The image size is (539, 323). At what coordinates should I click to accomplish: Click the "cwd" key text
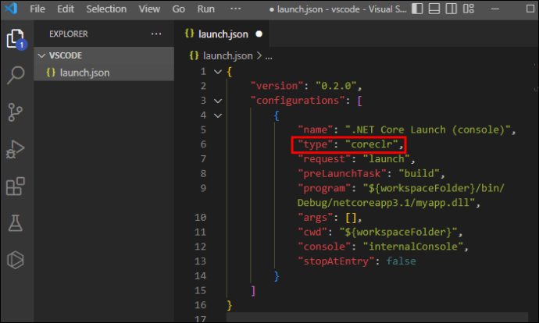point(312,232)
